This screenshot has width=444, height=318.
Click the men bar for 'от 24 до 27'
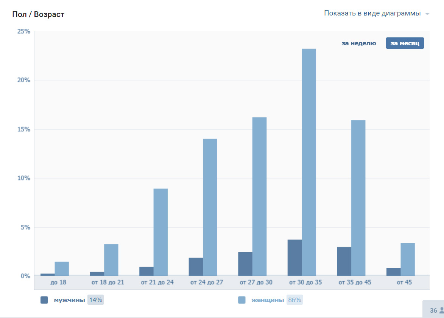pyautogui.click(x=196, y=267)
